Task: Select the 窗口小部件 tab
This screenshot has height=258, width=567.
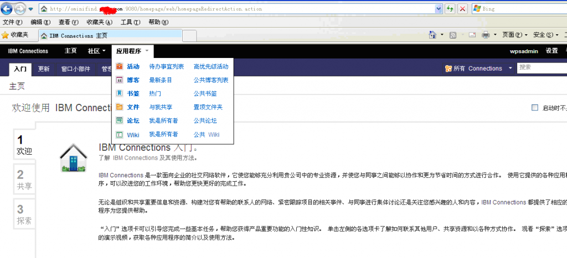Action: 75,69
